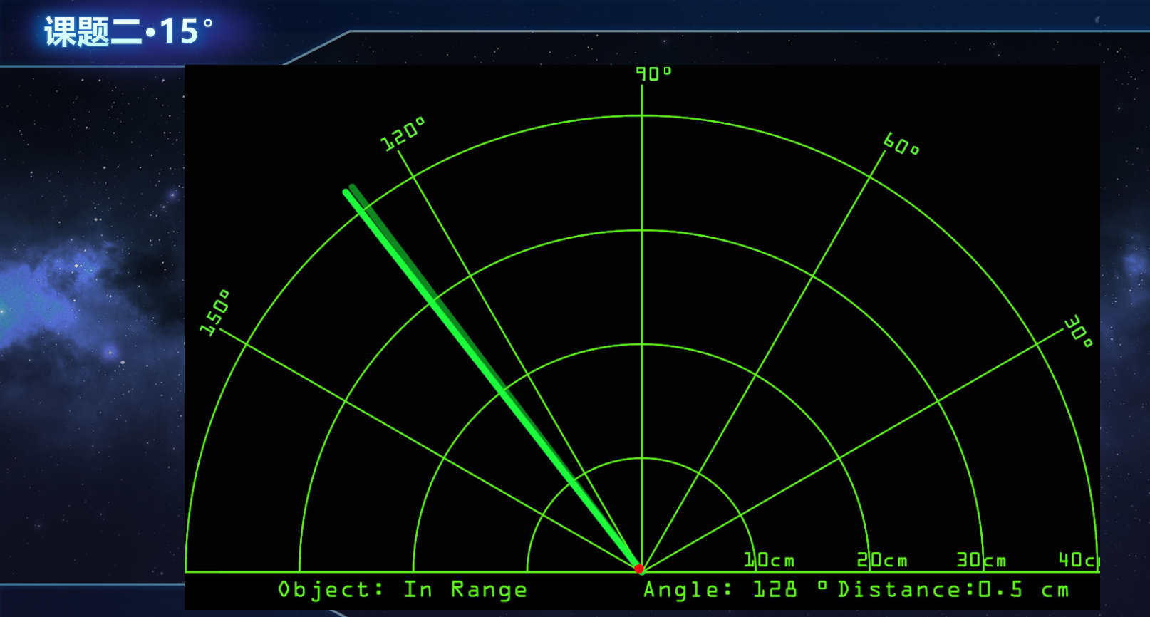Select the 120° angle label
This screenshot has width=1150, height=617.
pyautogui.click(x=403, y=134)
